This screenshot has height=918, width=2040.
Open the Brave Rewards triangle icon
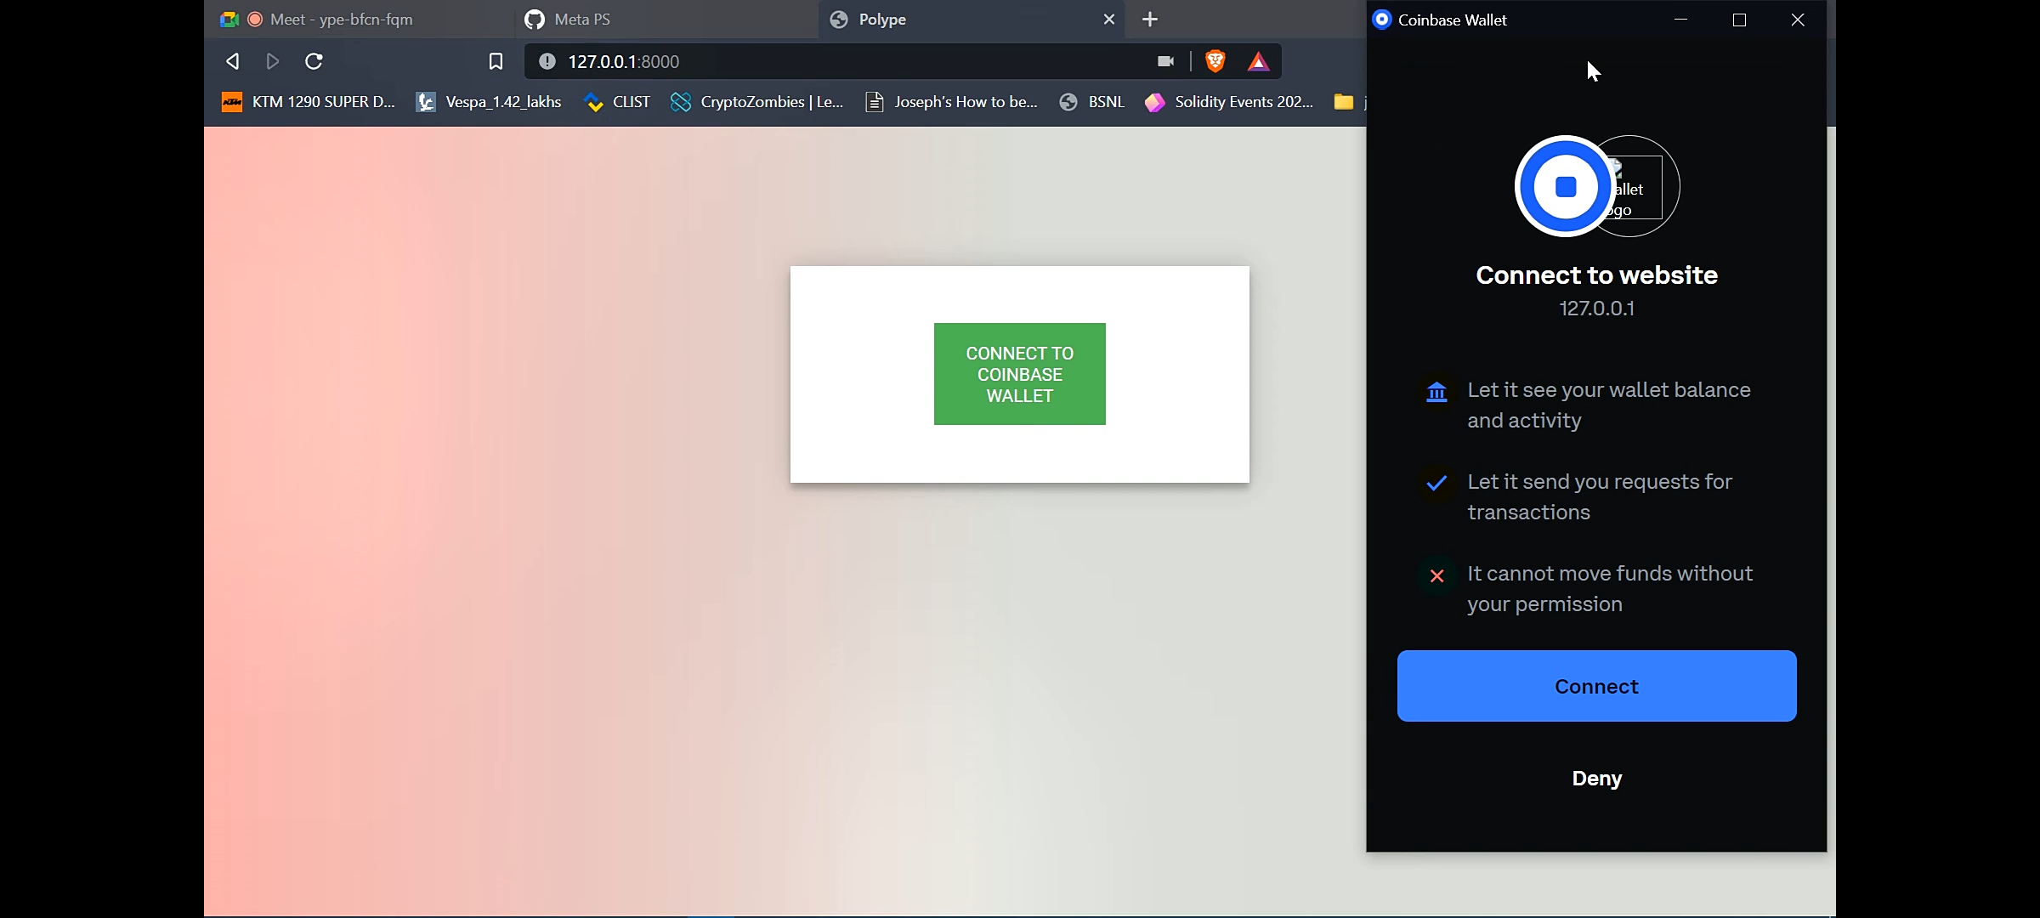pyautogui.click(x=1258, y=61)
